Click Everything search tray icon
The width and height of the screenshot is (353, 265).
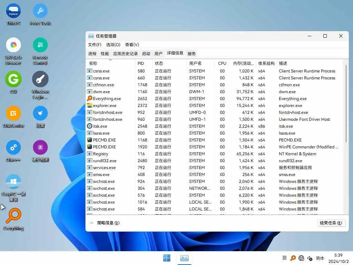click(293, 258)
